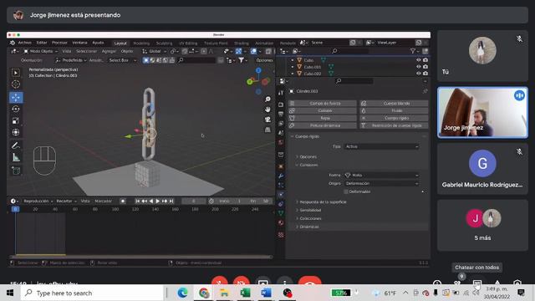Image resolution: width=535 pixels, height=301 pixels.
Task: Open the Editar menu
Action: [x=42, y=43]
